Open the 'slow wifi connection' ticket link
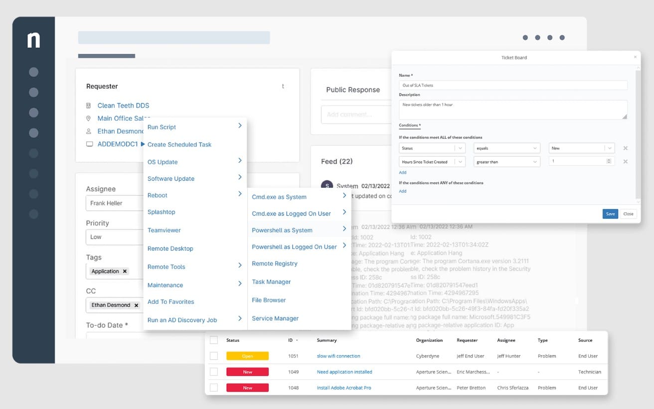 tap(338, 356)
